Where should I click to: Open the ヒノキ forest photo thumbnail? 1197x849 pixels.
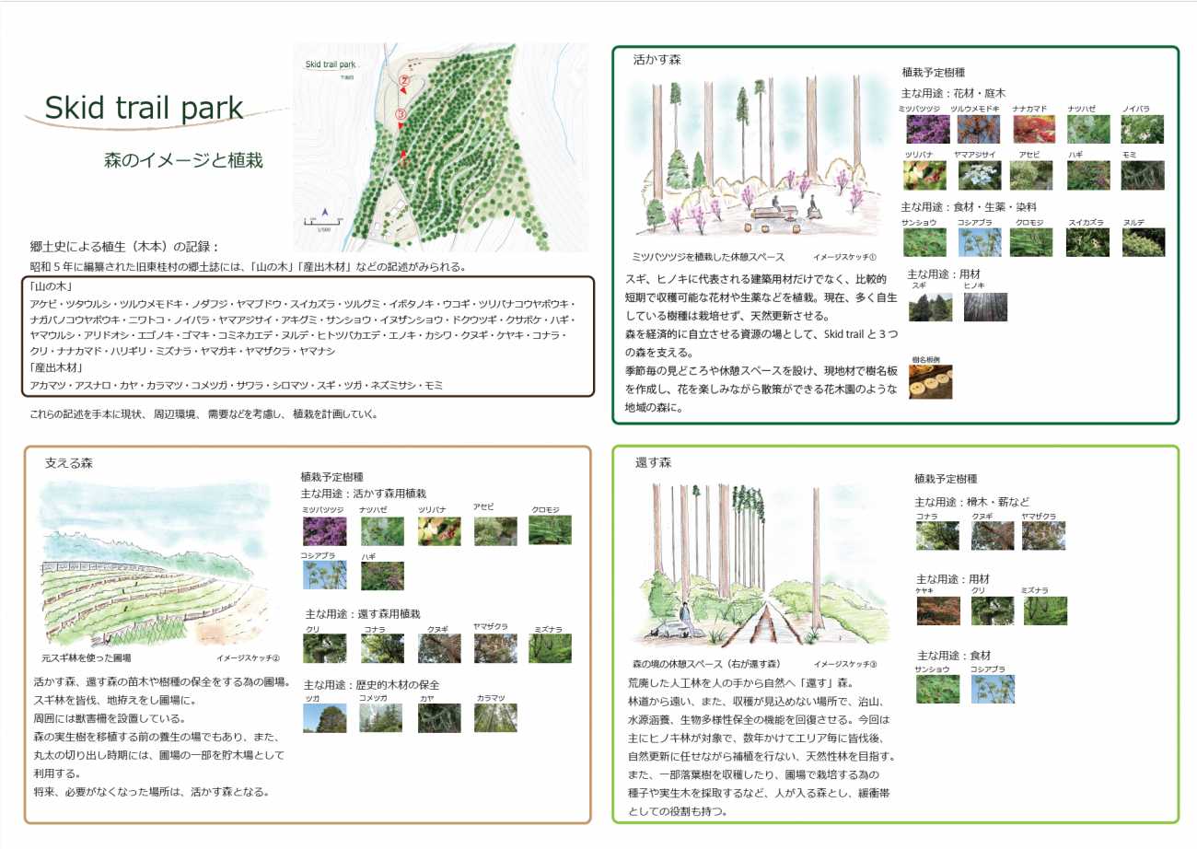pyautogui.click(x=985, y=307)
